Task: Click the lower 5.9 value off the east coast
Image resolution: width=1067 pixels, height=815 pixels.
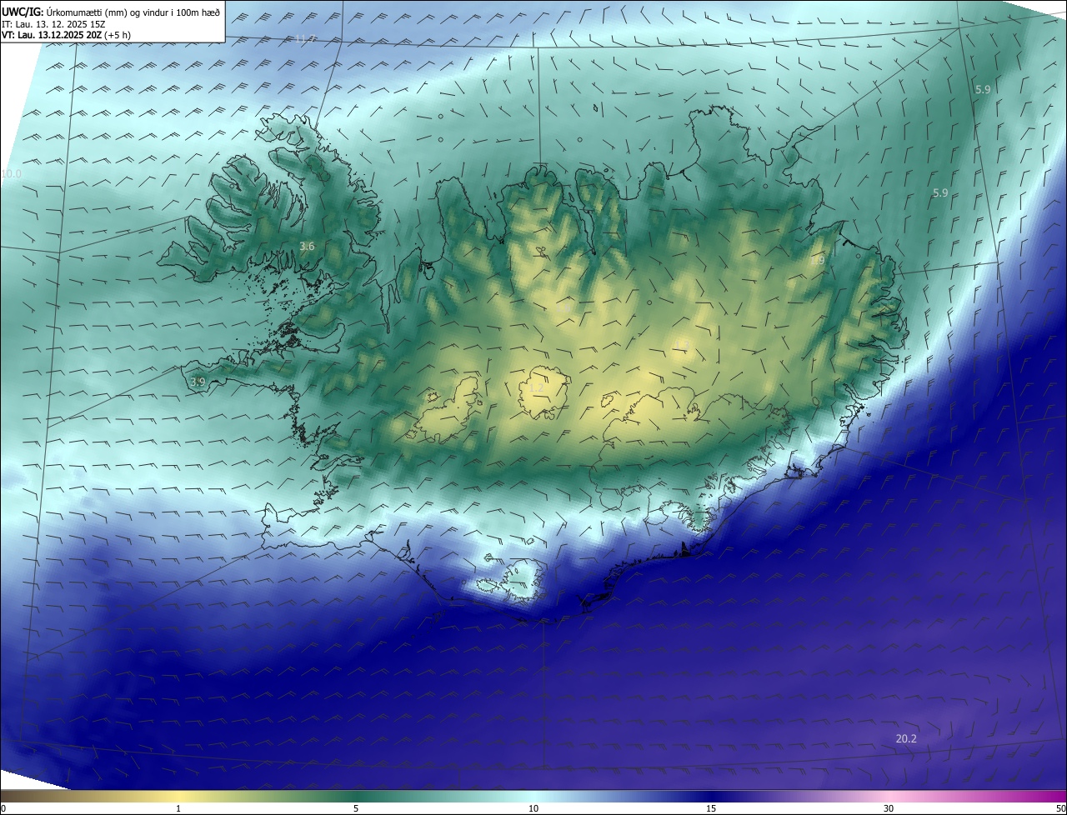Action: point(940,192)
